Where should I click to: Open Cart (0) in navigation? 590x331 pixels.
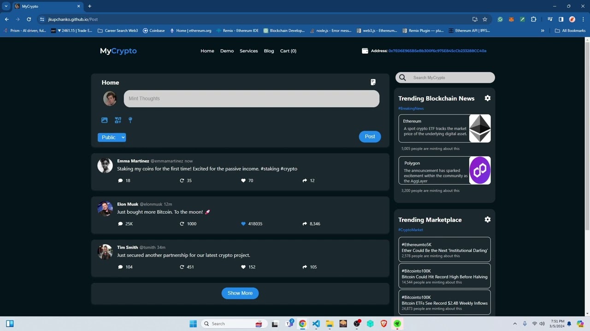(288, 51)
